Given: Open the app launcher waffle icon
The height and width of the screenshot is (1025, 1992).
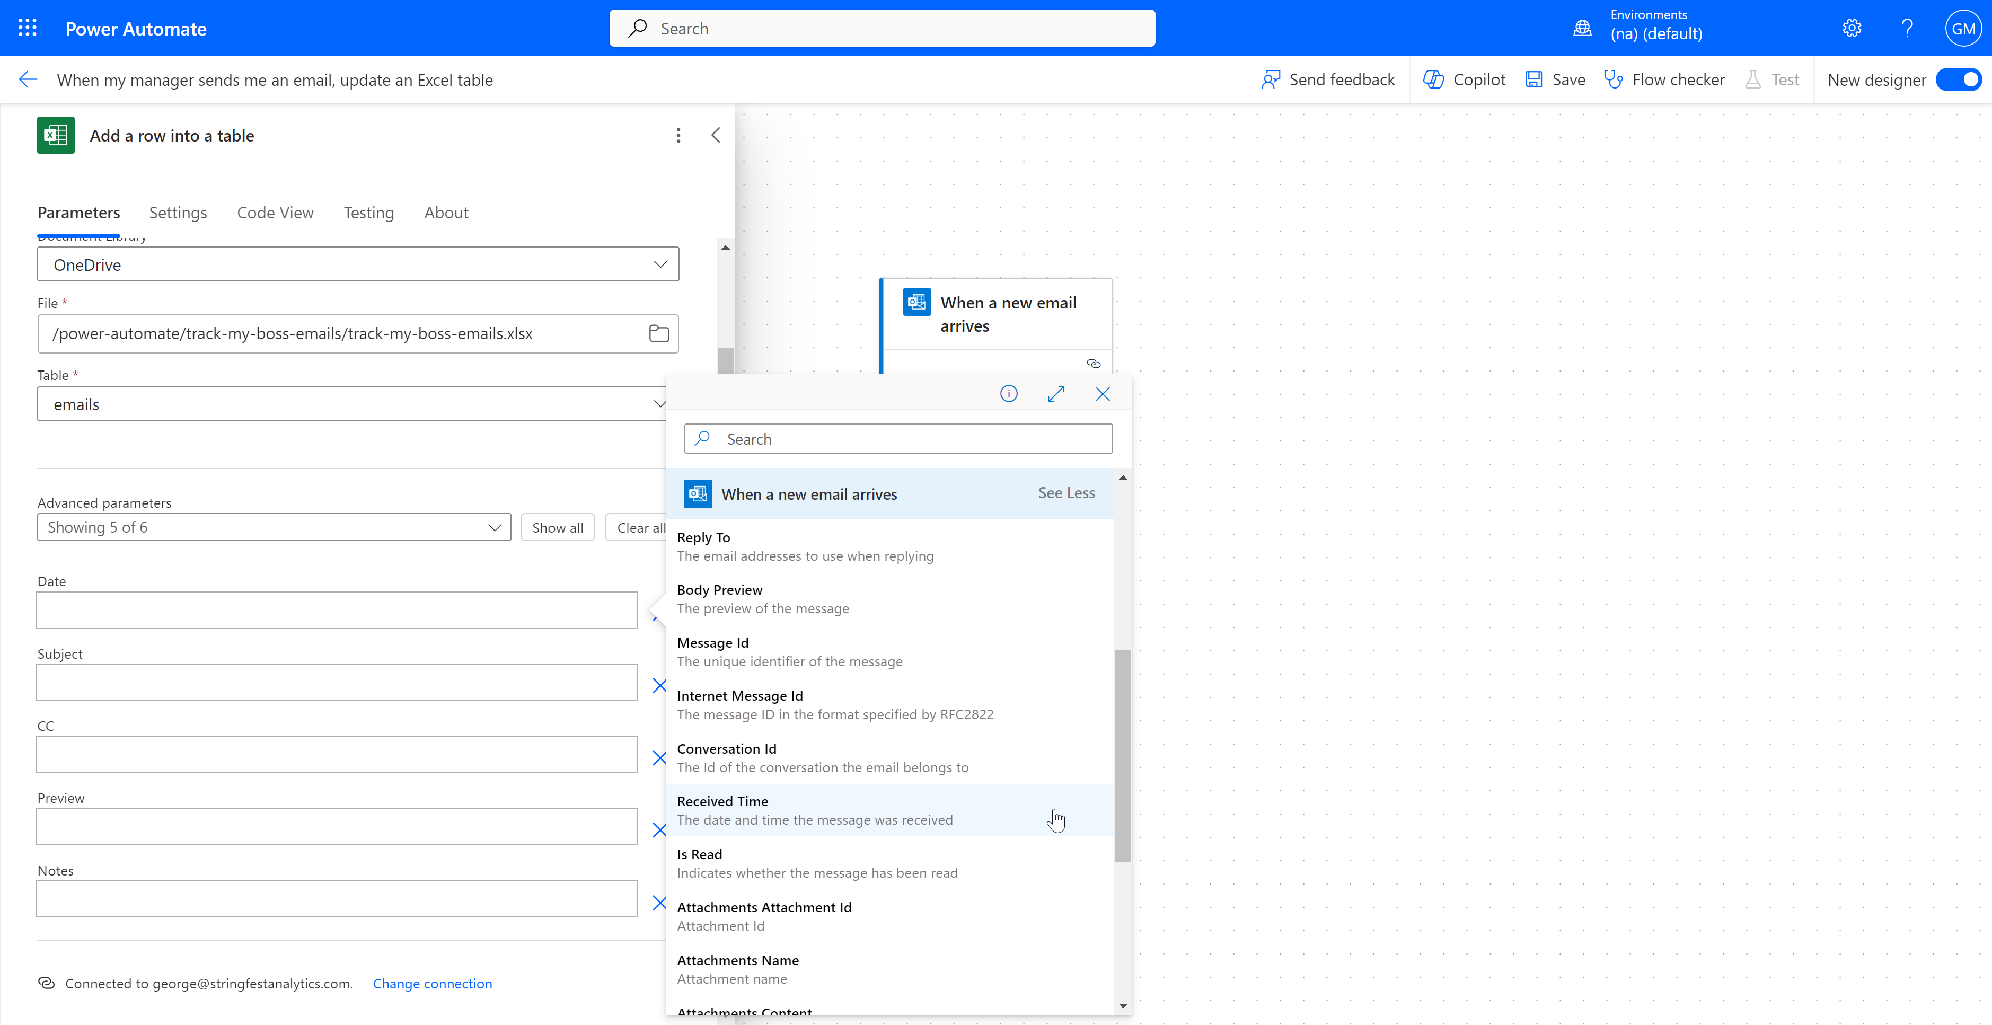Looking at the screenshot, I should (28, 28).
